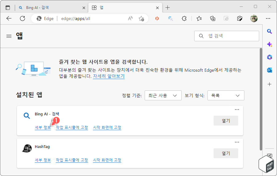The width and height of the screenshot is (277, 176).
Task: Toggle the apps page hamburger menu
Action: coord(9,36)
